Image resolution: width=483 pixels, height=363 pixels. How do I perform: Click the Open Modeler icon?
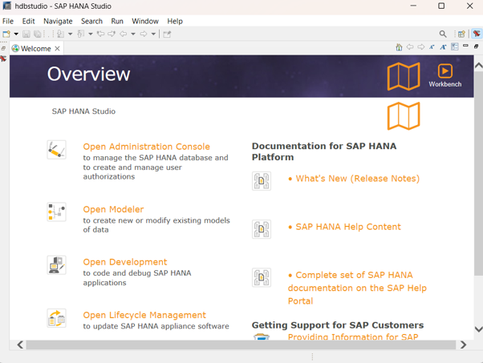tap(56, 212)
